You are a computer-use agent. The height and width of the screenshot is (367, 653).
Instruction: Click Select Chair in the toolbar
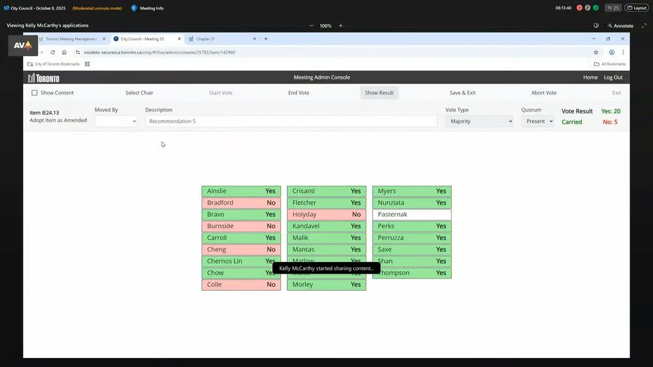139,93
